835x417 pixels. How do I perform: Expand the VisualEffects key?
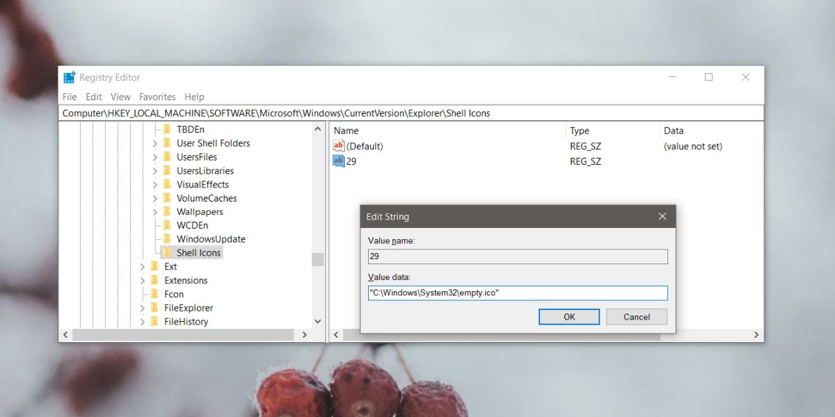point(155,184)
